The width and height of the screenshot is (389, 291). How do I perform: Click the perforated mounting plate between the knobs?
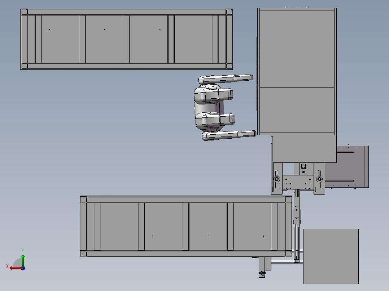(298, 182)
